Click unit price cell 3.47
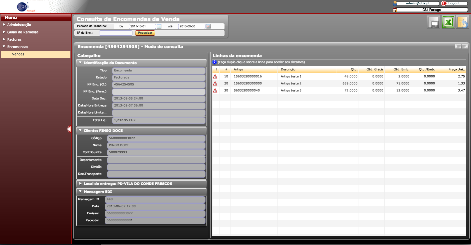The width and height of the screenshot is (471, 245). click(x=462, y=90)
